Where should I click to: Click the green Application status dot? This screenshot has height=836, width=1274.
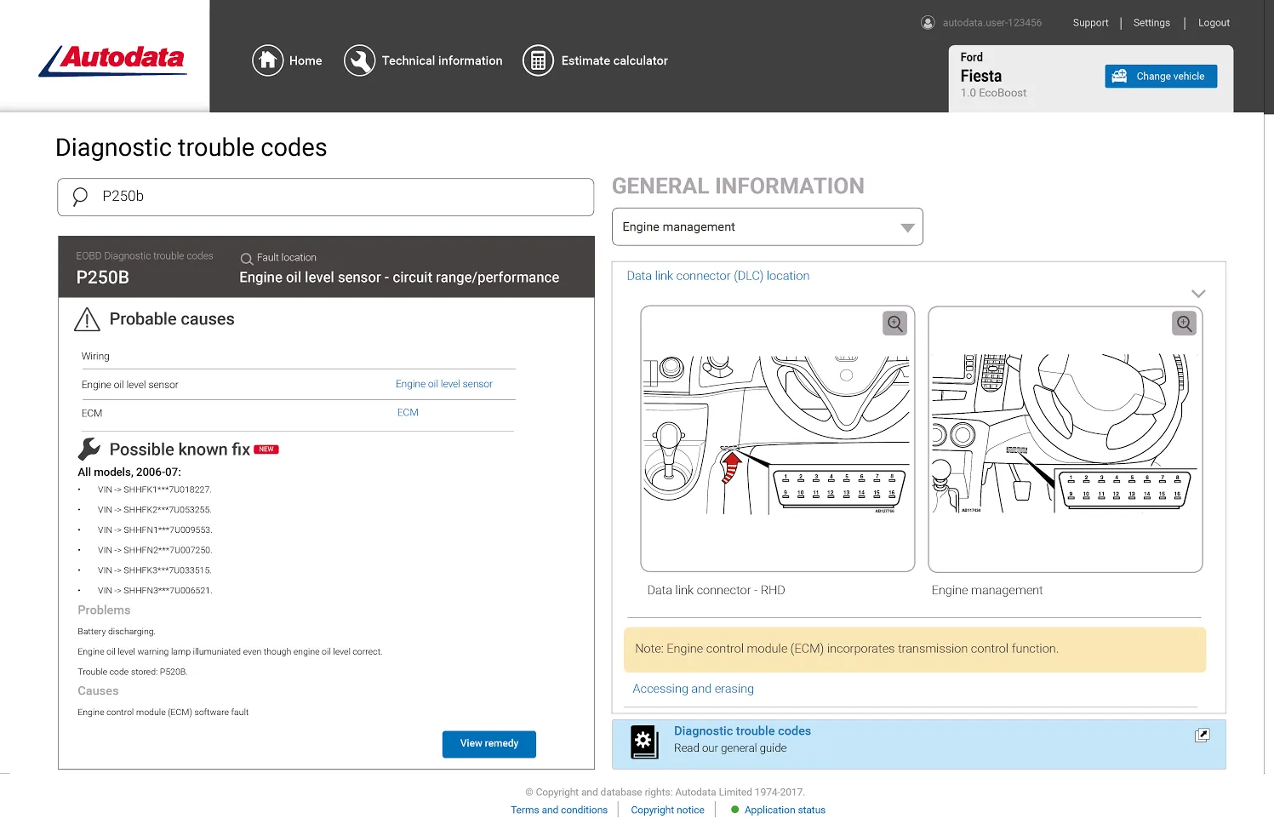(x=735, y=810)
